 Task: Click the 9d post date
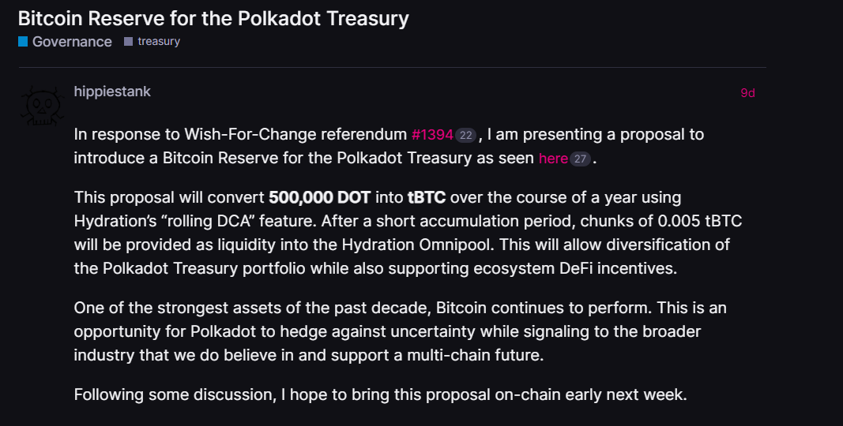click(748, 93)
